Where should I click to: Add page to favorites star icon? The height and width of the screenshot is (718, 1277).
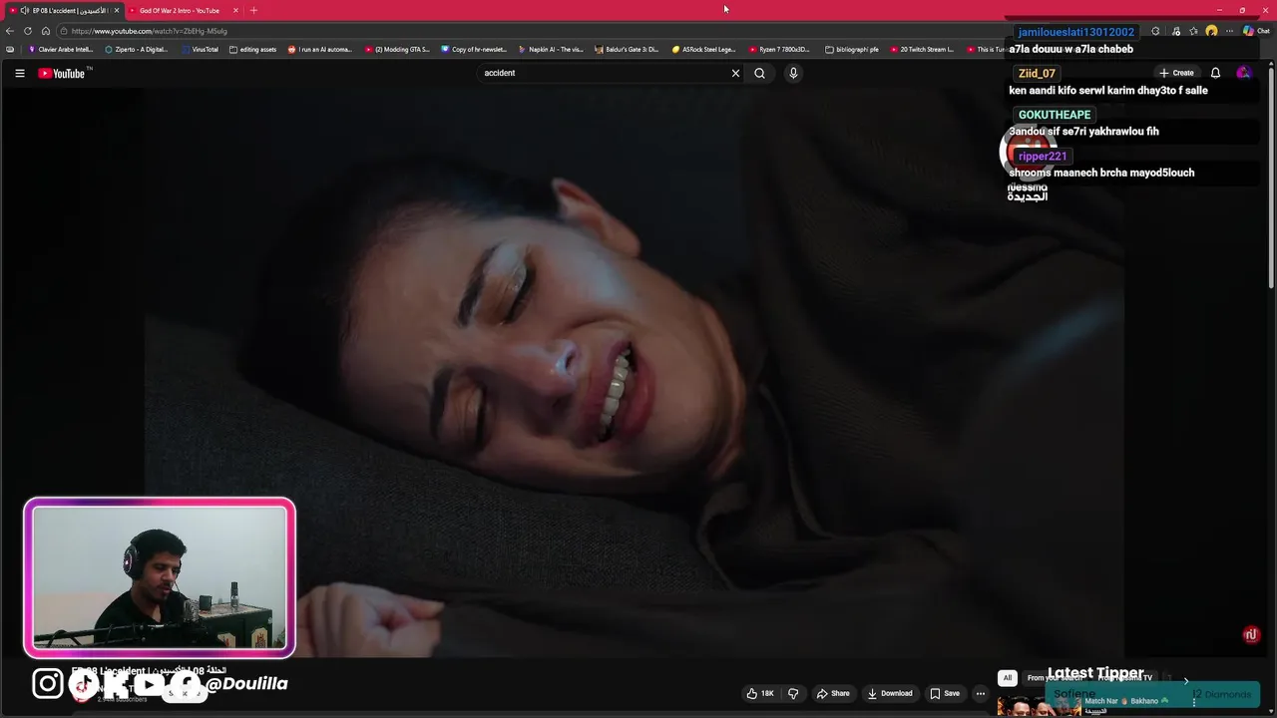[1193, 31]
